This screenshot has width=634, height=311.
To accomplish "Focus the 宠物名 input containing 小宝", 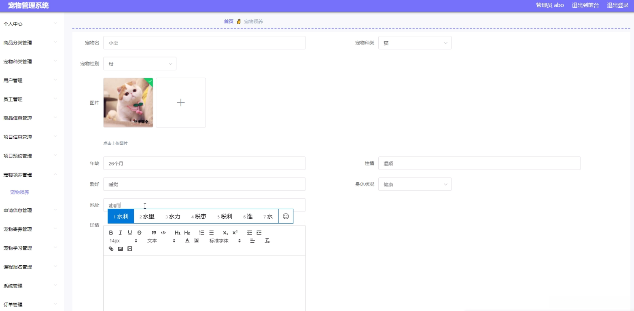I will point(204,43).
